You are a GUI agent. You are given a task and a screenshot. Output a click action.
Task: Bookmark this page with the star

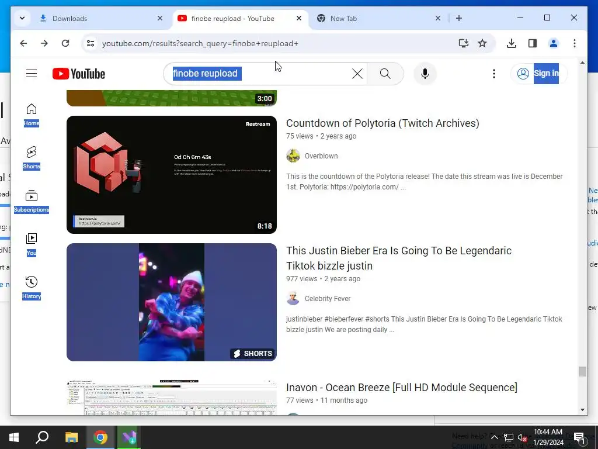point(482,43)
